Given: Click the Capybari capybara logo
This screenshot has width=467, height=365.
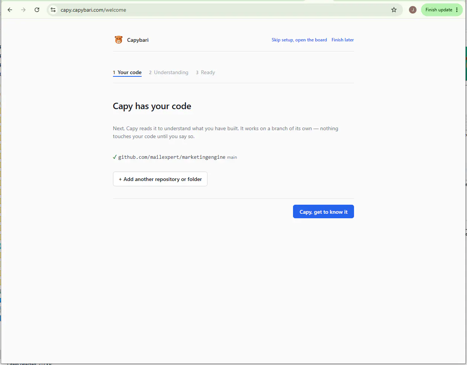Looking at the screenshot, I should click(119, 40).
